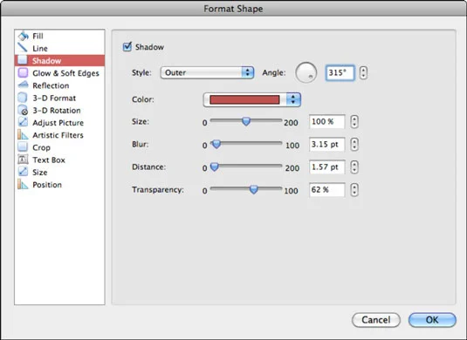The width and height of the screenshot is (467, 340).
Task: Select Fill in the sidebar list
Action: coord(59,36)
